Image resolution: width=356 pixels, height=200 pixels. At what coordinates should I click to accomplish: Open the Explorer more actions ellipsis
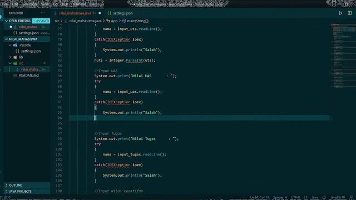pyautogui.click(x=43, y=13)
